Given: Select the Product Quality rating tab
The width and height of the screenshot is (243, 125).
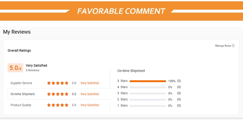Looking at the screenshot, I should coord(59,105).
